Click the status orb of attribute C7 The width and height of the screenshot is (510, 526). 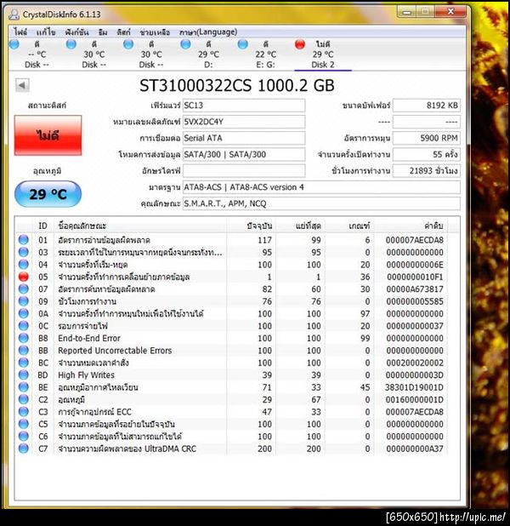pos(24,449)
